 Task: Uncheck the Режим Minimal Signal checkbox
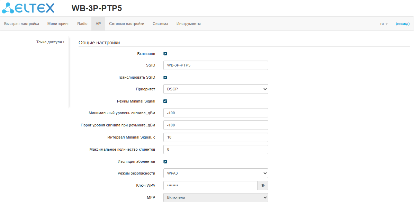point(165,101)
